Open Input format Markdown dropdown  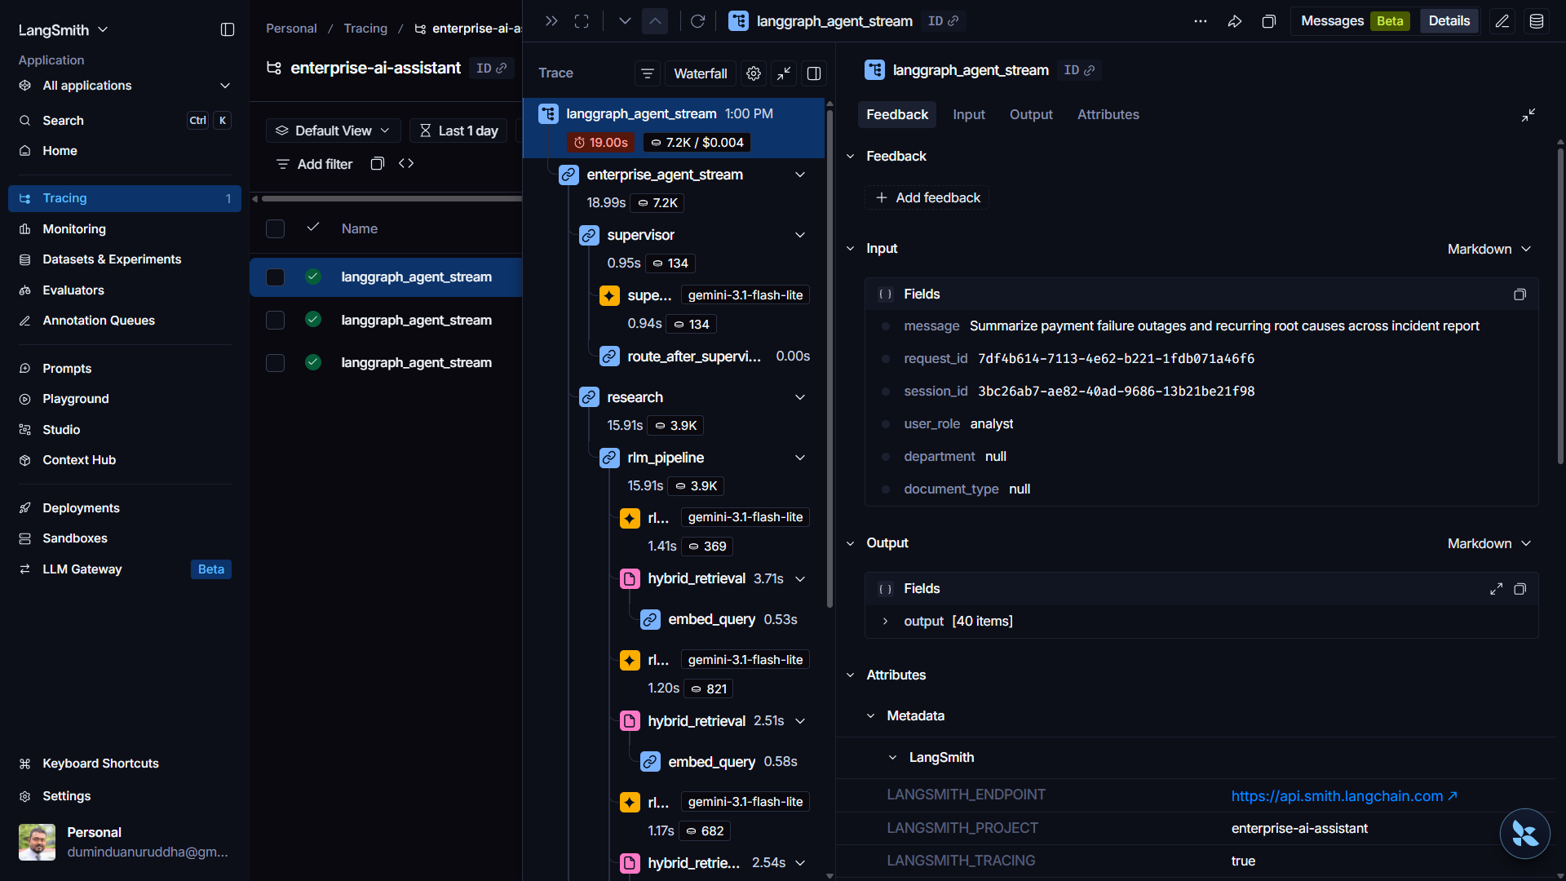coord(1489,249)
